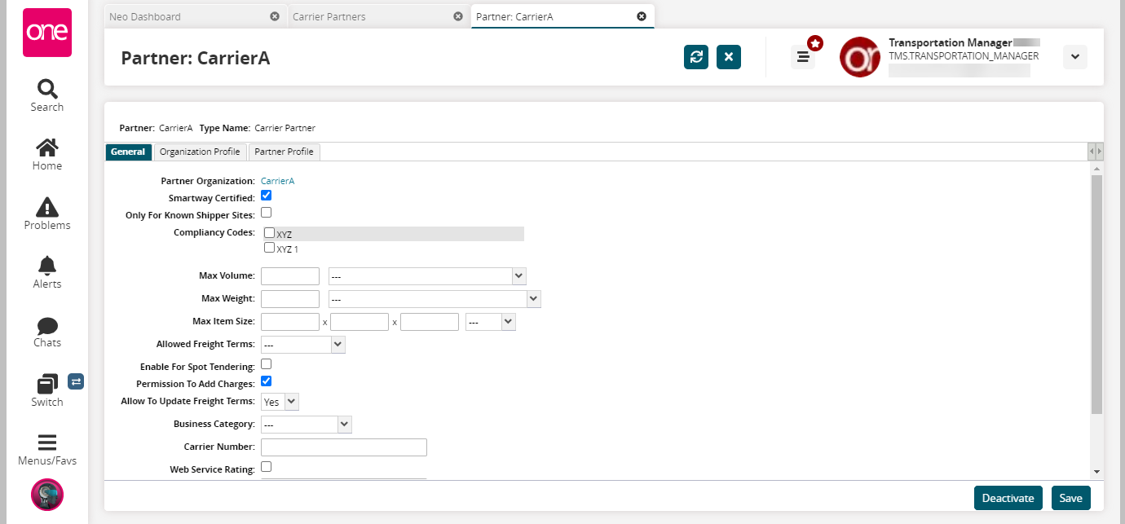Click the Max Weight value field
This screenshot has width=1125, height=524.
(x=290, y=299)
